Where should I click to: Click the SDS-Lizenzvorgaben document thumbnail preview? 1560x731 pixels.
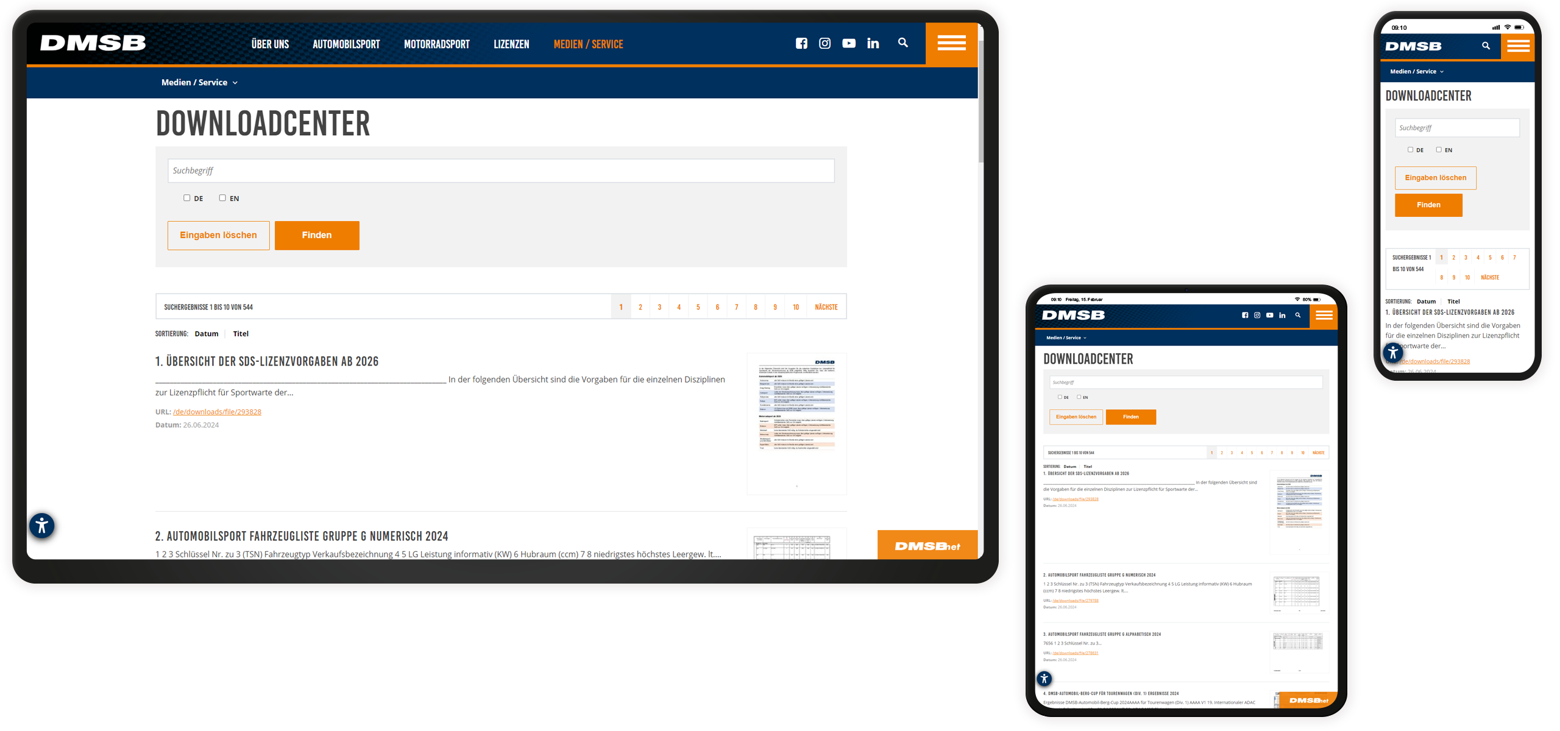[x=796, y=423]
